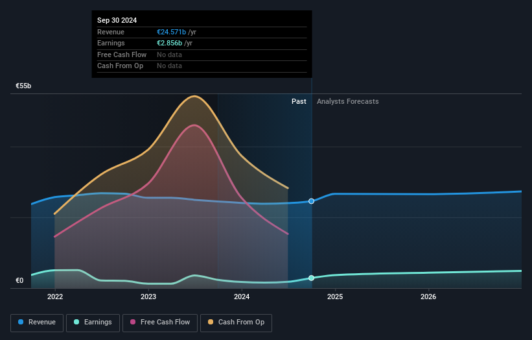
Task: Toggle the Cash From Op legend item
Action: [236, 322]
